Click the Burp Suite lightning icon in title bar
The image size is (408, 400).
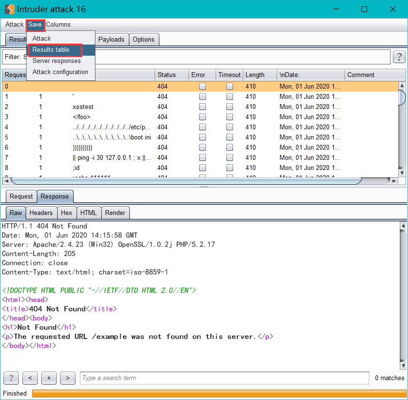coord(10,9)
